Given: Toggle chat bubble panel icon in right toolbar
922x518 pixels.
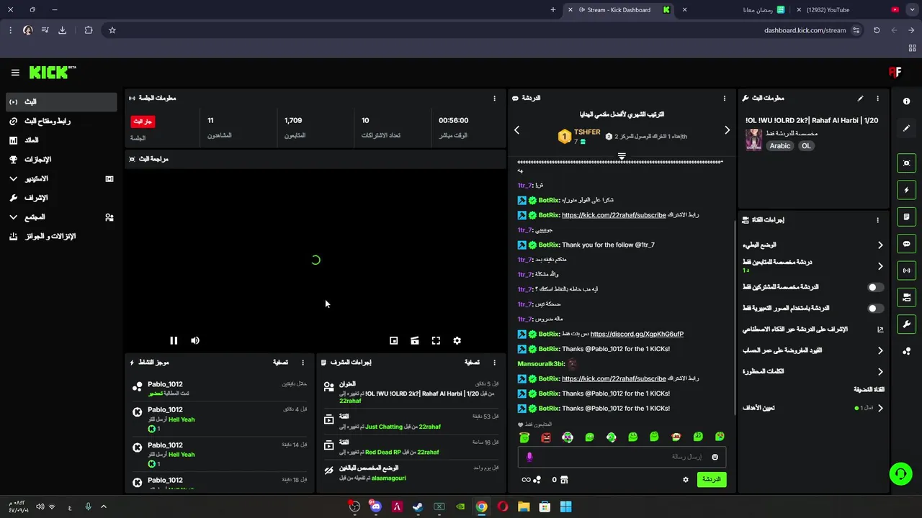Looking at the screenshot, I should click(907, 244).
